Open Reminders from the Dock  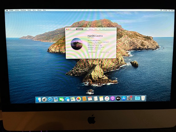pos(95,99)
